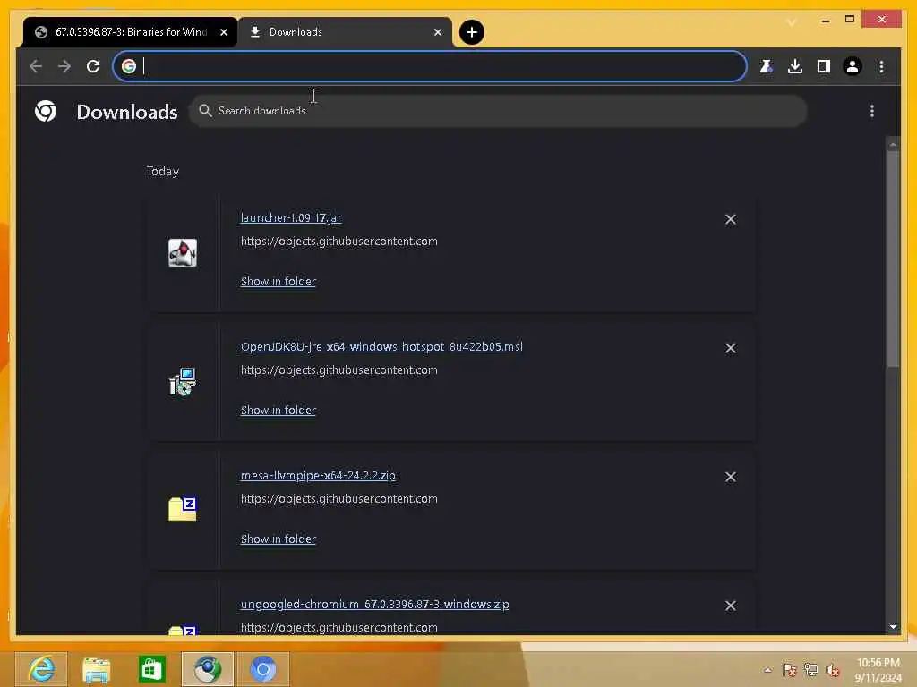
Task: Show launcher jar in folder
Action: tap(279, 282)
